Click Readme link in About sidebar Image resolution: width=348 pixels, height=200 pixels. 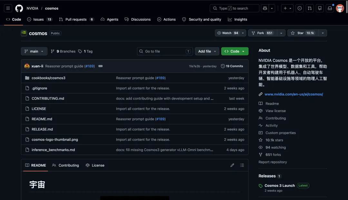tap(269, 104)
